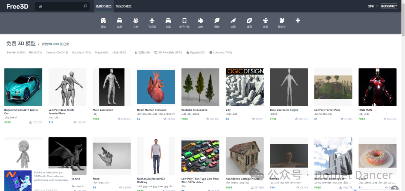
Task: Open the 飞行器 (aircraft) category icon
Action: click(152, 21)
